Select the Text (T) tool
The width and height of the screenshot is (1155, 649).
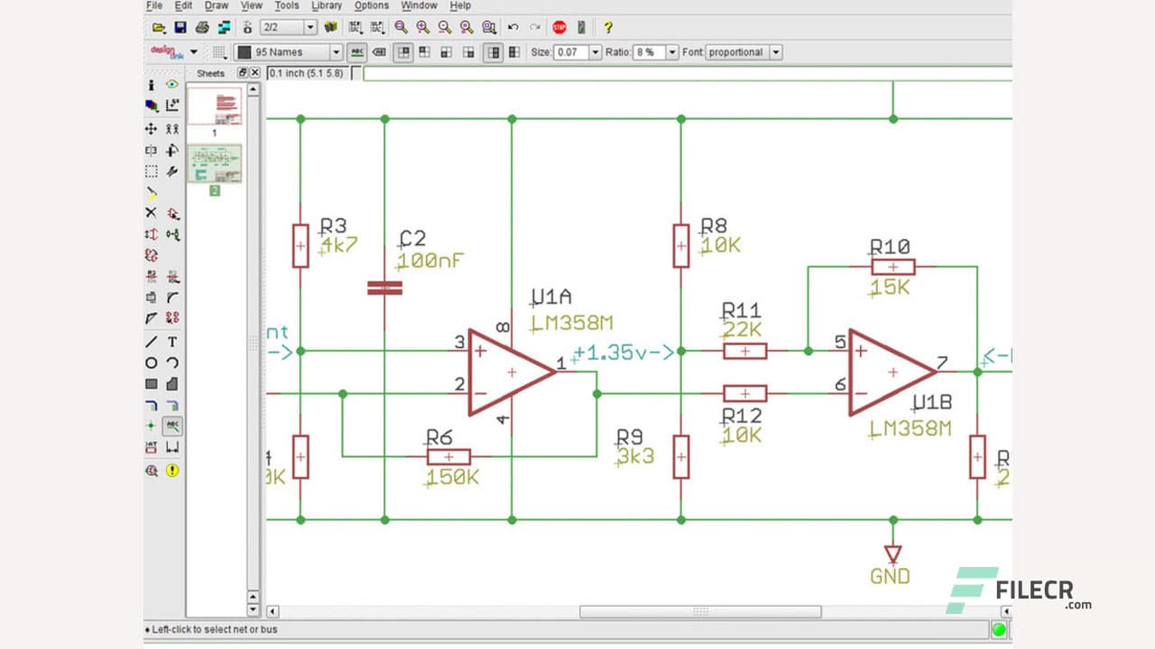pyautogui.click(x=172, y=342)
